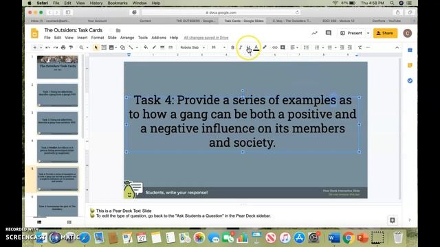Viewport: 440px width, 247px height.
Task: Open the Insert menu
Action: [x=82, y=38]
